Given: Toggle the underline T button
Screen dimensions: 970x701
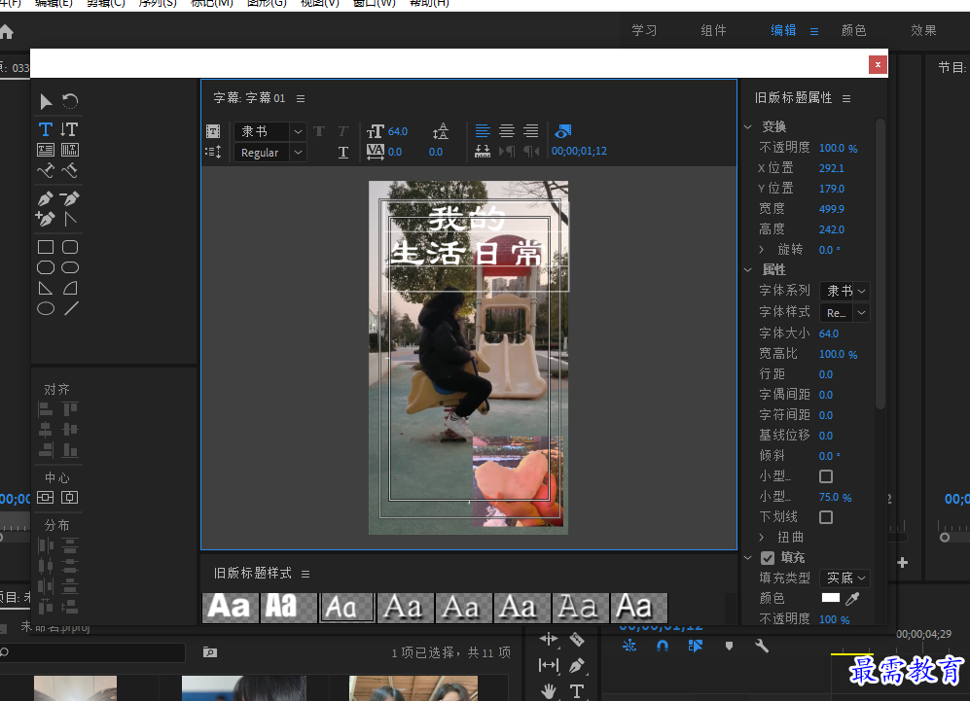Looking at the screenshot, I should tap(343, 152).
